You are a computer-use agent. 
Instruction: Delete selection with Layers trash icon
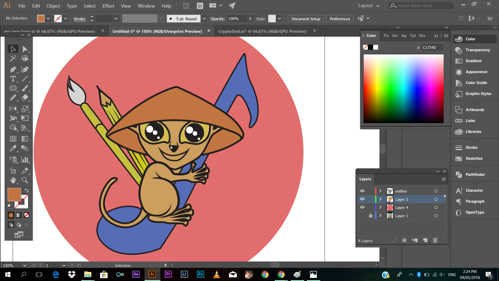click(435, 240)
